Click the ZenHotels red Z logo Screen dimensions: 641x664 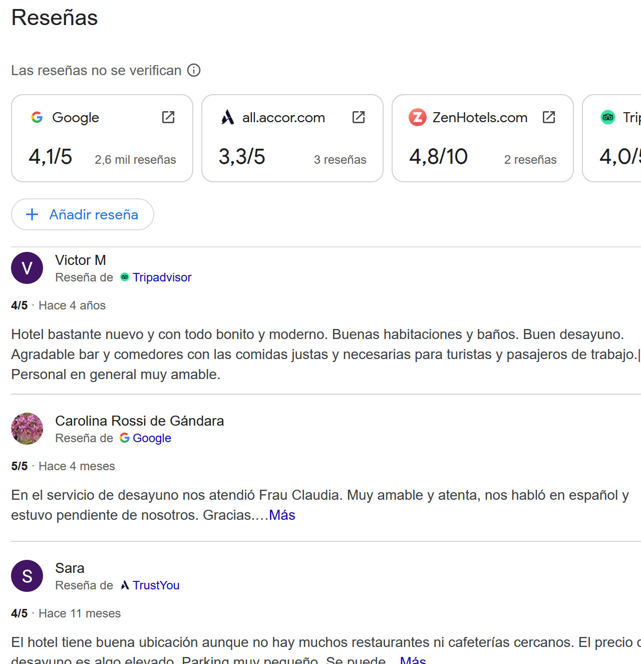point(418,117)
